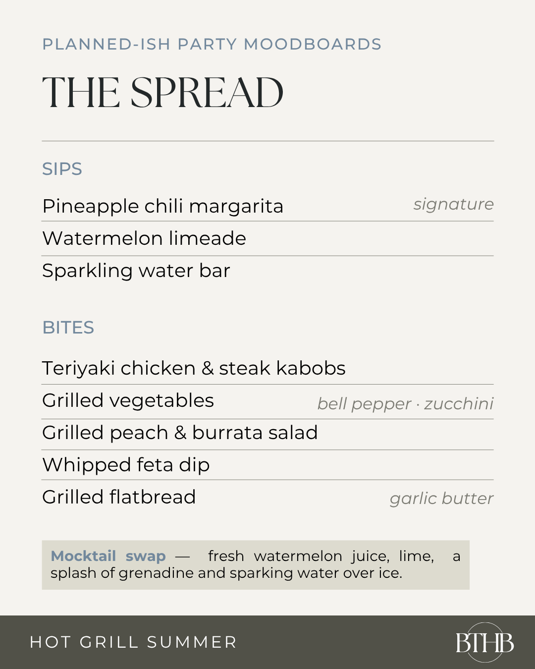This screenshot has width=535, height=669.
Task: Click the "bell pepper · zucchini" note
Action: coord(406,404)
